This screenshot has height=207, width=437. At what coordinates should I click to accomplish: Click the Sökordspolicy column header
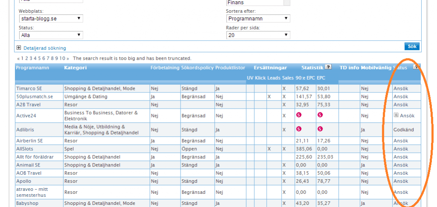coord(197,68)
